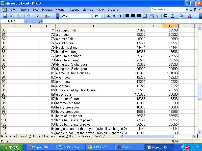202x151 pixels.
Task: Open the Pic750 taskbar button
Action: click(x=71, y=147)
